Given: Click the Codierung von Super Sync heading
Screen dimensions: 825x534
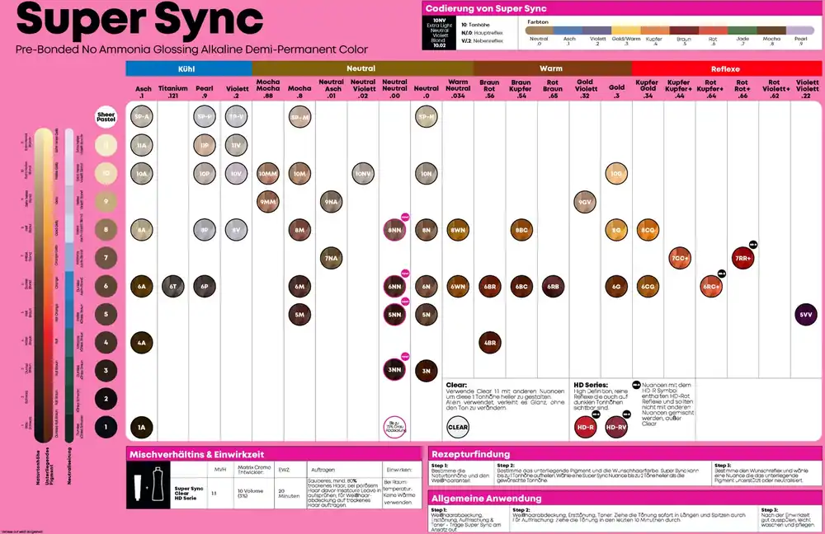Looking at the screenshot, I should (x=486, y=8).
